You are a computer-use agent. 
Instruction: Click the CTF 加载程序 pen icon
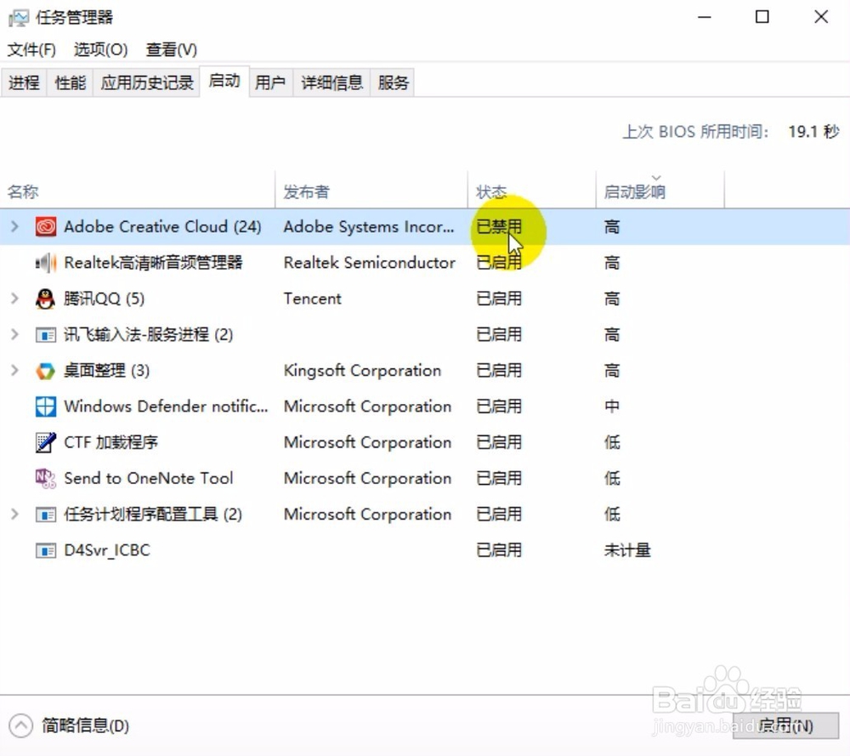tap(46, 442)
